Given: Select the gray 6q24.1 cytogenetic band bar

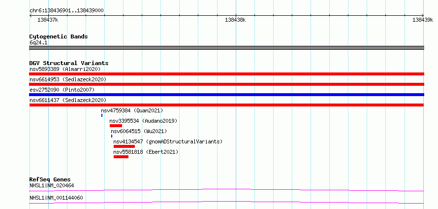Looking at the screenshot, I should 226,48.
